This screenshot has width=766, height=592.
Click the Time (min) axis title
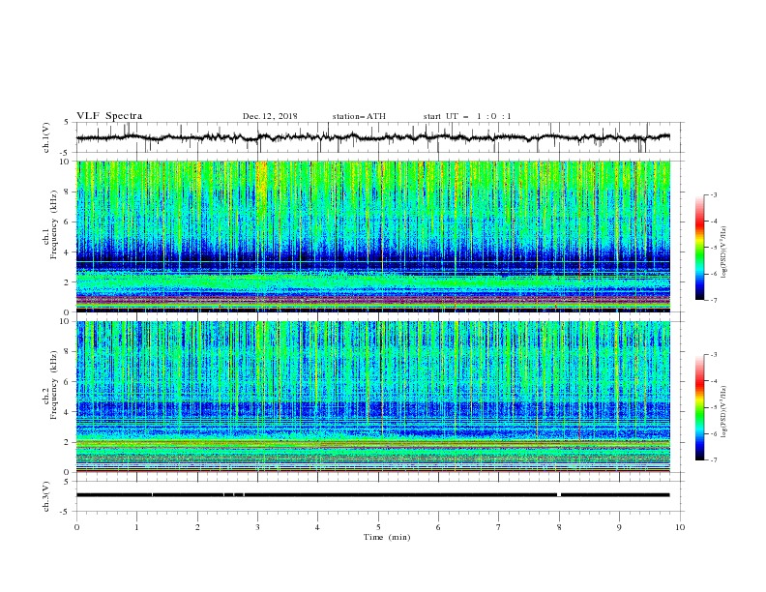tap(387, 537)
